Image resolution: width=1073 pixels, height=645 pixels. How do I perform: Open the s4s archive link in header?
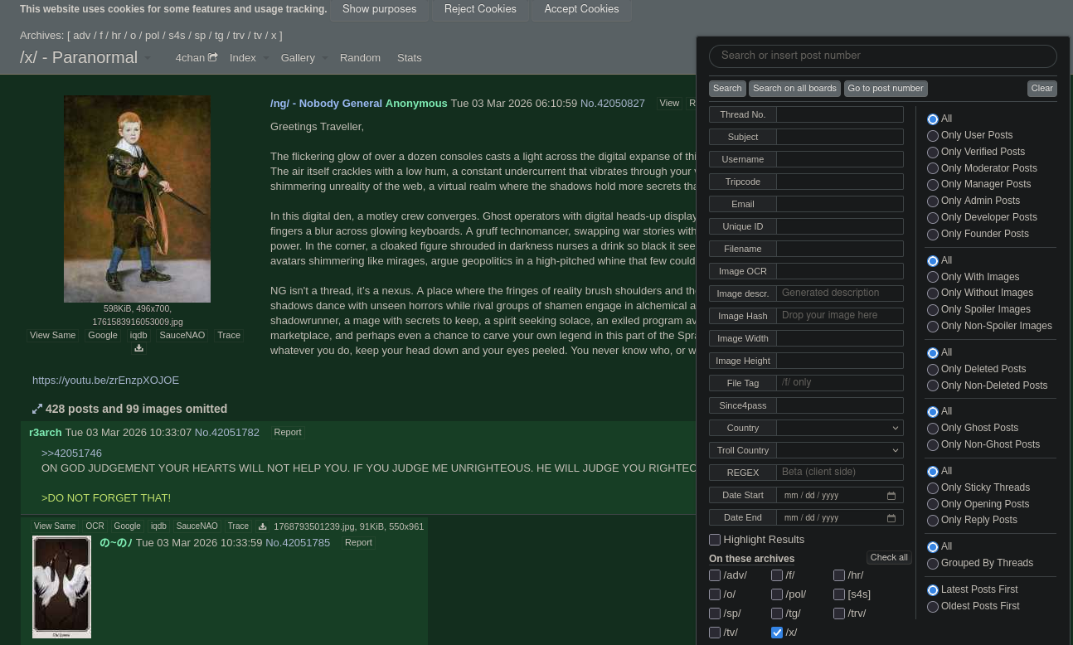tap(177, 36)
